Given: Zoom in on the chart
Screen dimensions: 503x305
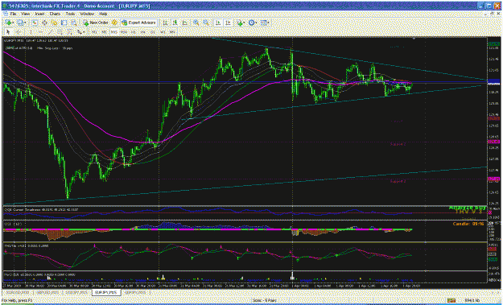Looking at the screenshot, I should [x=196, y=23].
